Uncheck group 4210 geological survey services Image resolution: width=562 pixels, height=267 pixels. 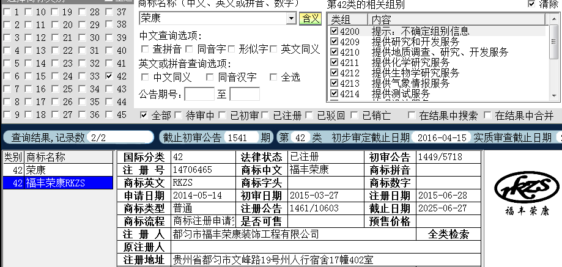pyautogui.click(x=335, y=52)
